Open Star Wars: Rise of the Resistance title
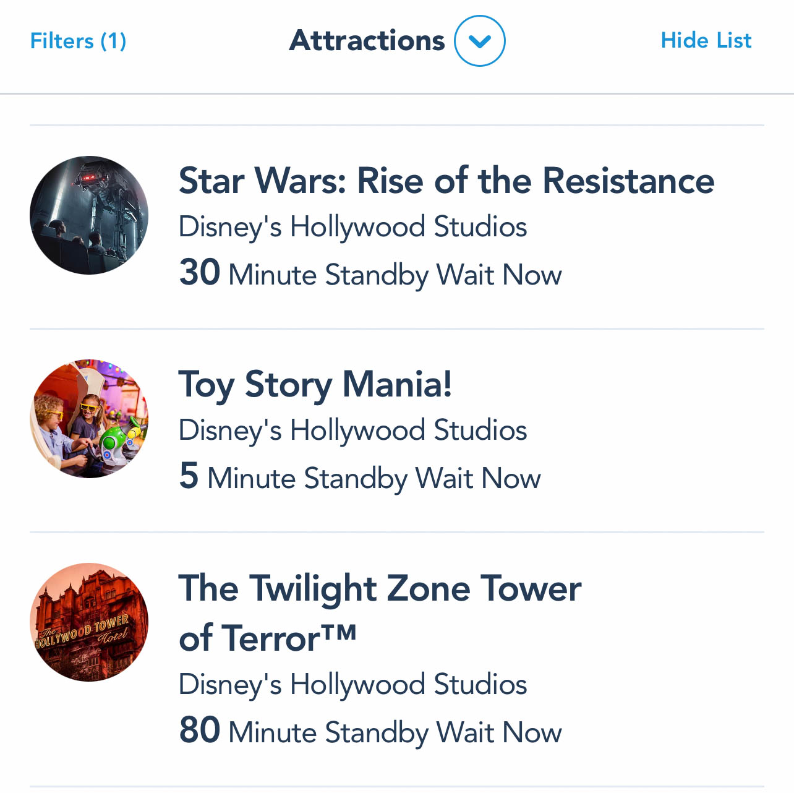This screenshot has width=794, height=793. coord(446,181)
